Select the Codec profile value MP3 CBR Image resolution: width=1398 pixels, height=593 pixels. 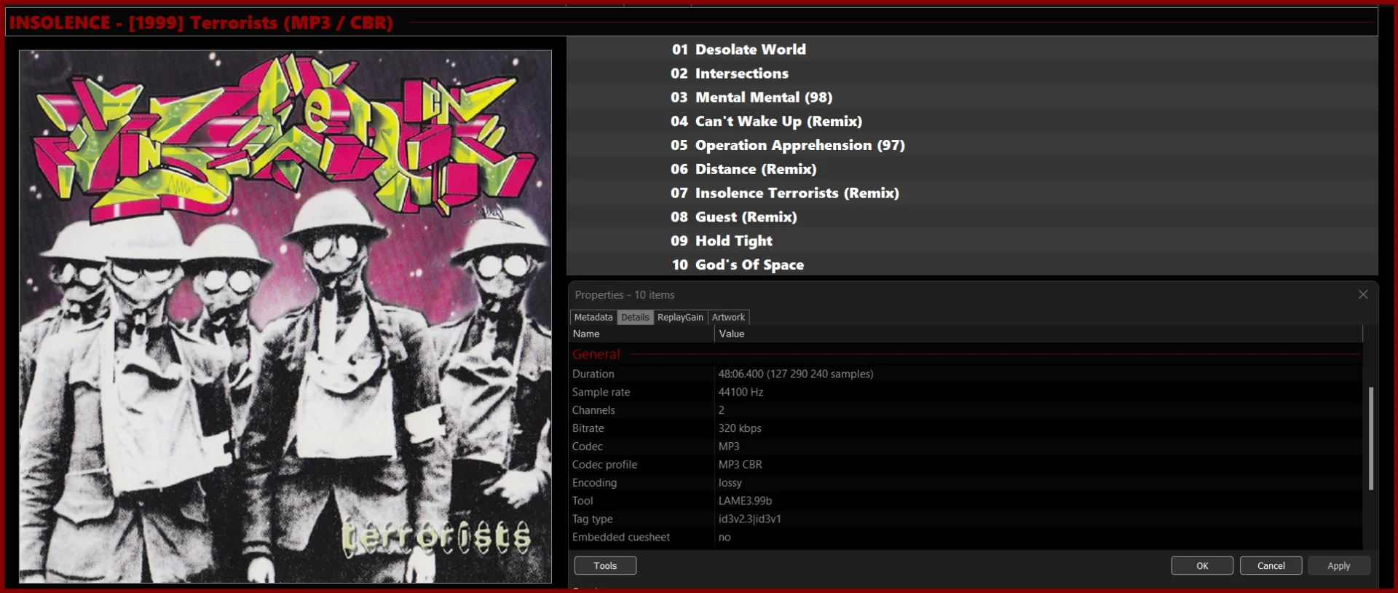tap(741, 465)
